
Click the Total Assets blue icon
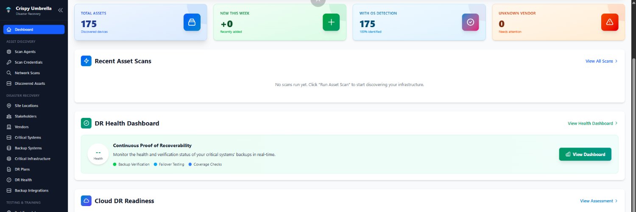click(x=192, y=22)
